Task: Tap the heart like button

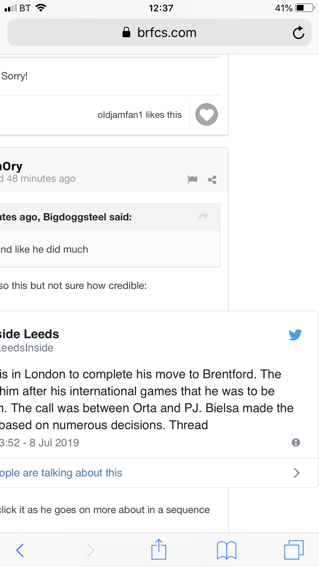Action: 207,115
